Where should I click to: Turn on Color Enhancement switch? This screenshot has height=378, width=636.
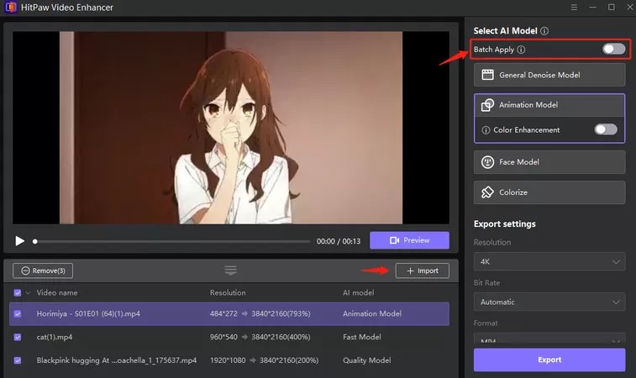[606, 129]
